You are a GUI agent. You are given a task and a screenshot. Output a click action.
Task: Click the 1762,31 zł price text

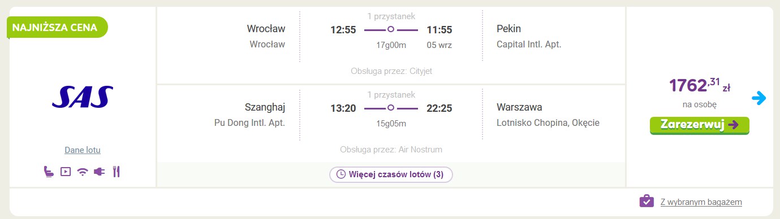[700, 85]
